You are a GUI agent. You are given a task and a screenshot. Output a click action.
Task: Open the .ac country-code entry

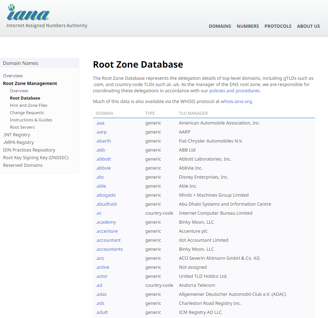click(x=99, y=213)
